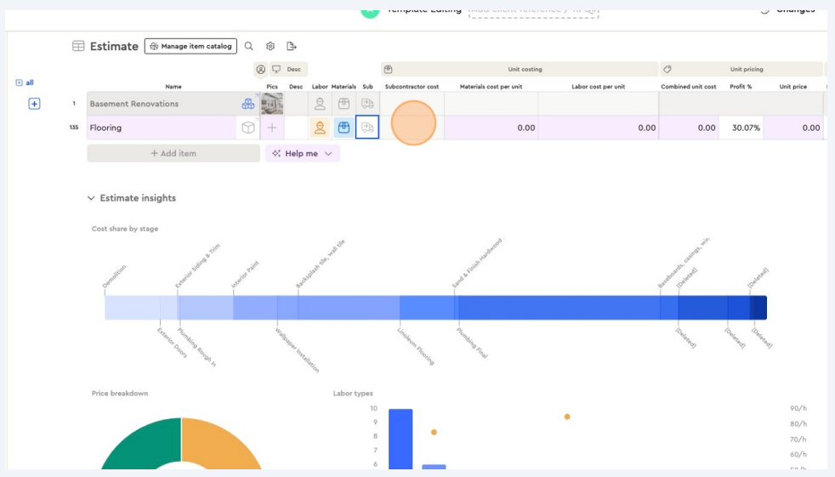Click the Manage item catalog button
The width and height of the screenshot is (835, 477).
(190, 46)
